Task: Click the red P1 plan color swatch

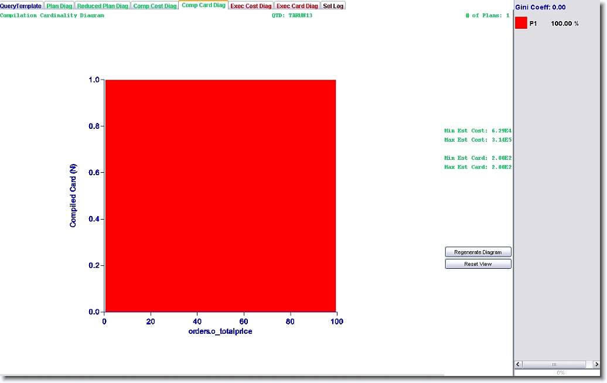Action: [x=521, y=23]
